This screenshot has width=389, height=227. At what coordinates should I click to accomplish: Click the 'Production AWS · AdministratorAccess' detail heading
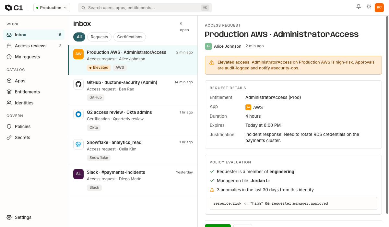[x=282, y=34]
